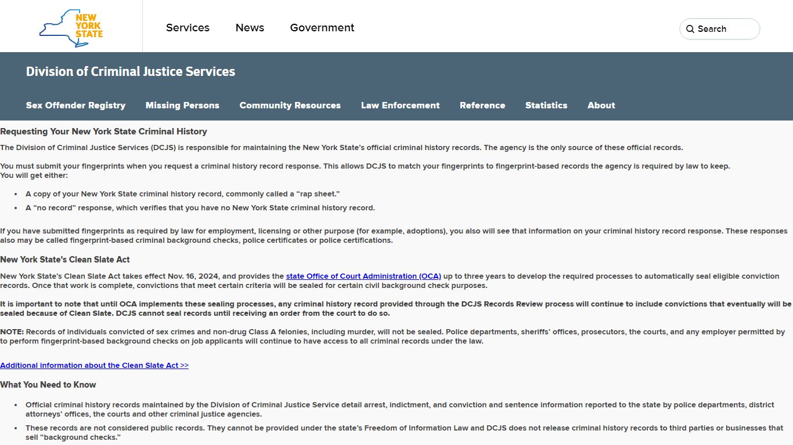Open the Services menu
This screenshot has height=445, width=793.
(188, 28)
